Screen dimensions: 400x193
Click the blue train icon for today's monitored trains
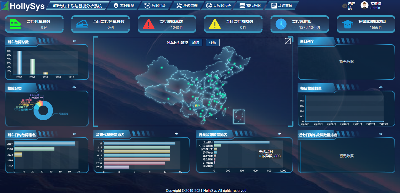(x=82, y=24)
